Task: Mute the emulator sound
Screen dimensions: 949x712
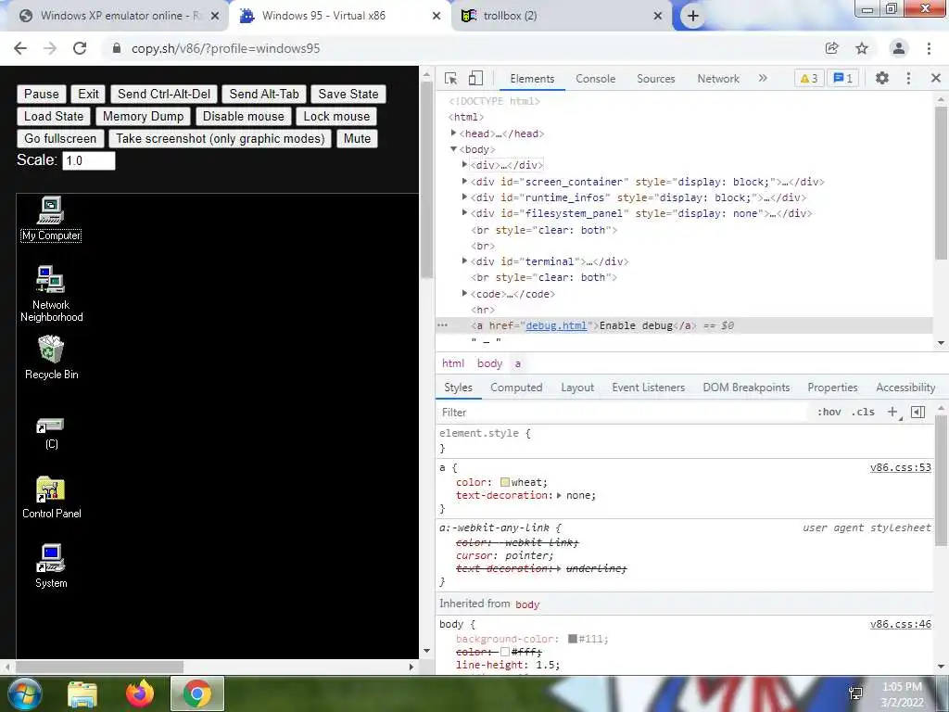Action: [357, 139]
